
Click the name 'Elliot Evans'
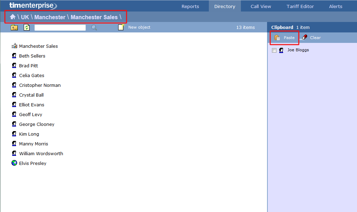[x=32, y=105]
